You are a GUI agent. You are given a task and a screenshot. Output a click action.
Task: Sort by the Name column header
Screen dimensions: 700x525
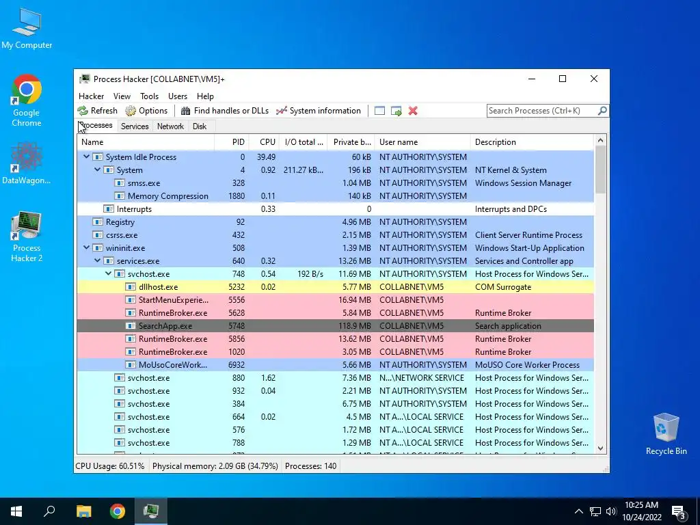(x=146, y=142)
